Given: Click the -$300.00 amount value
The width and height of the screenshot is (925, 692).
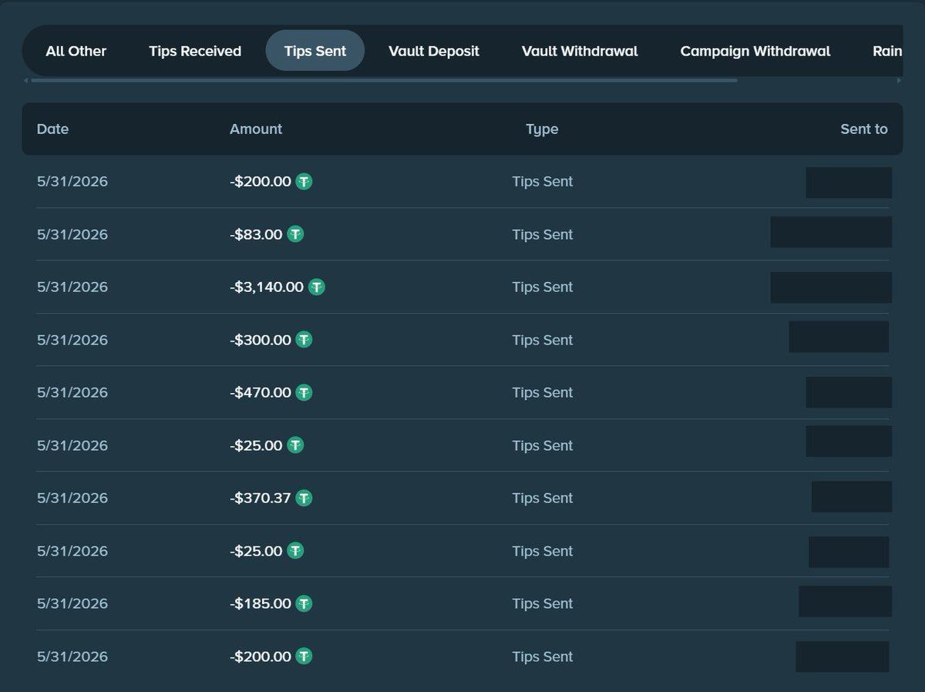Looking at the screenshot, I should pyautogui.click(x=261, y=340).
